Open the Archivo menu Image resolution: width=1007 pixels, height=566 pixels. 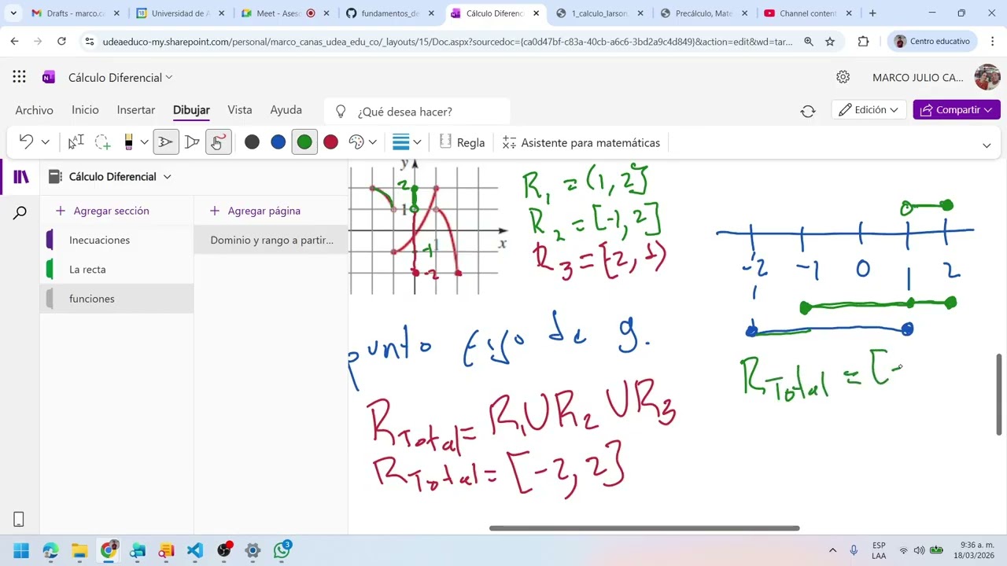35,110
